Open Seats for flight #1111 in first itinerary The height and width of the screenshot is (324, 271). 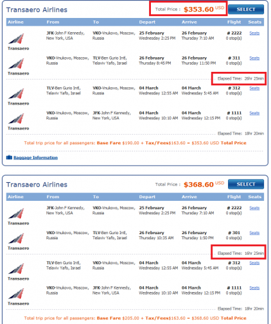(x=254, y=113)
